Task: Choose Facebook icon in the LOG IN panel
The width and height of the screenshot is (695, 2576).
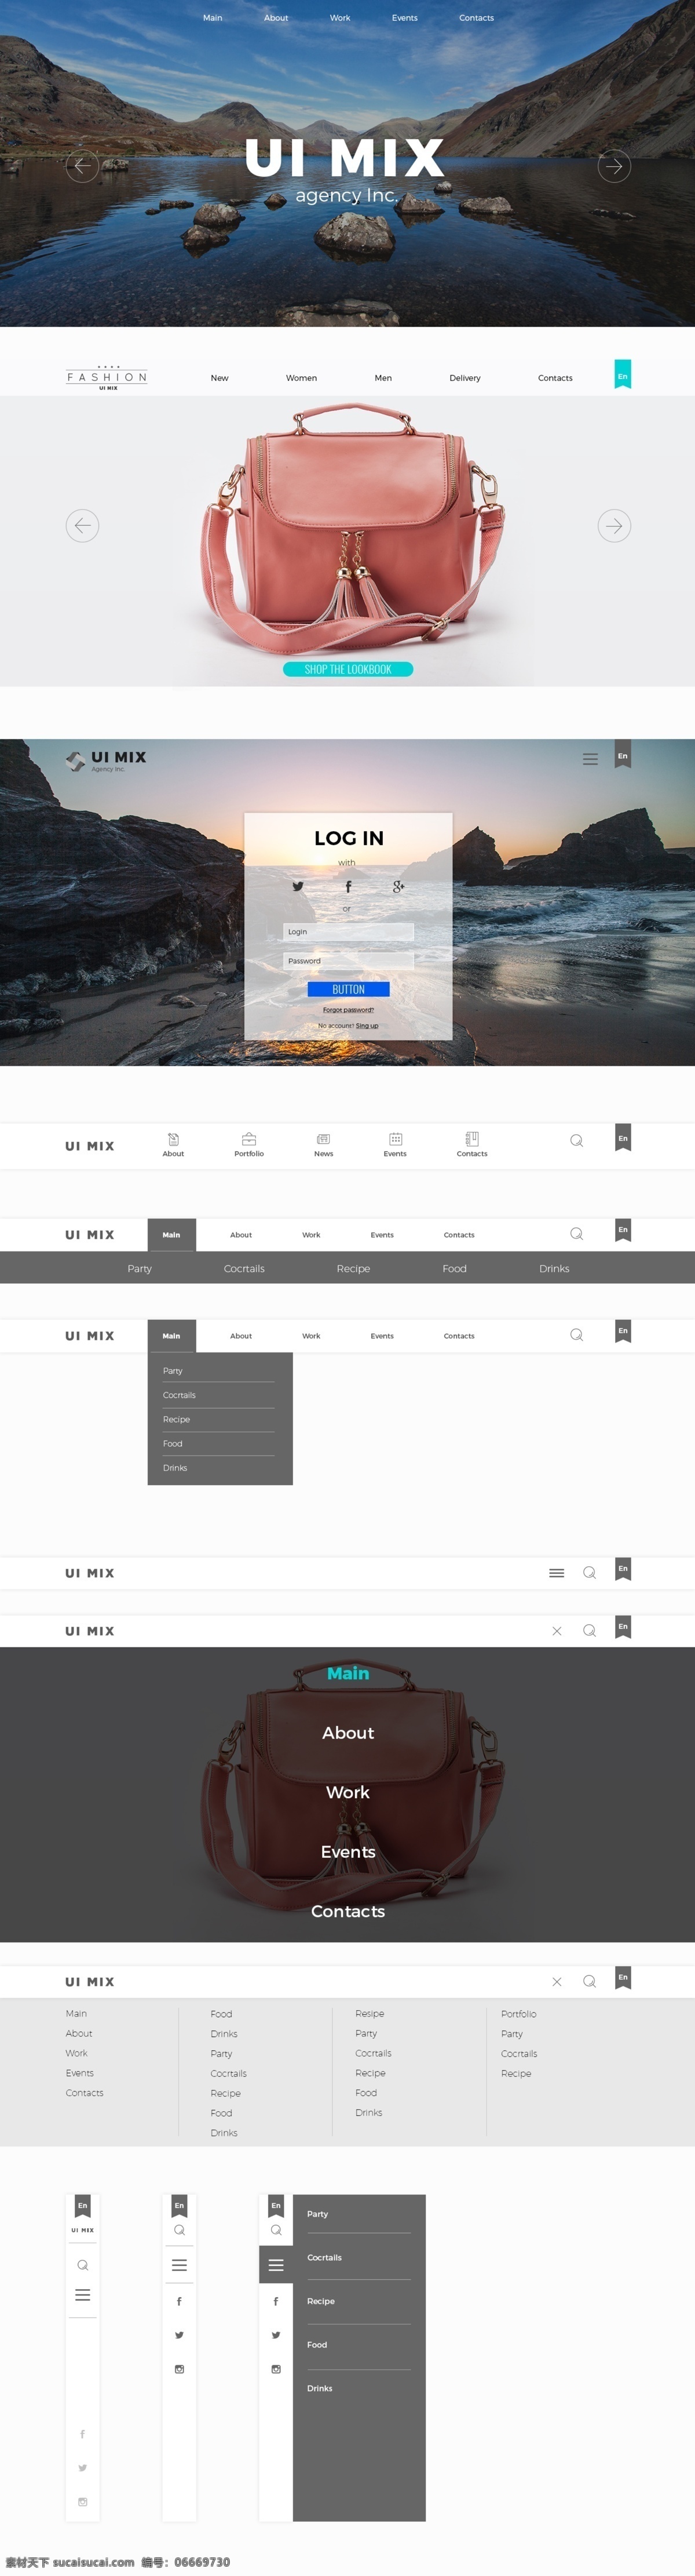Action: point(349,886)
